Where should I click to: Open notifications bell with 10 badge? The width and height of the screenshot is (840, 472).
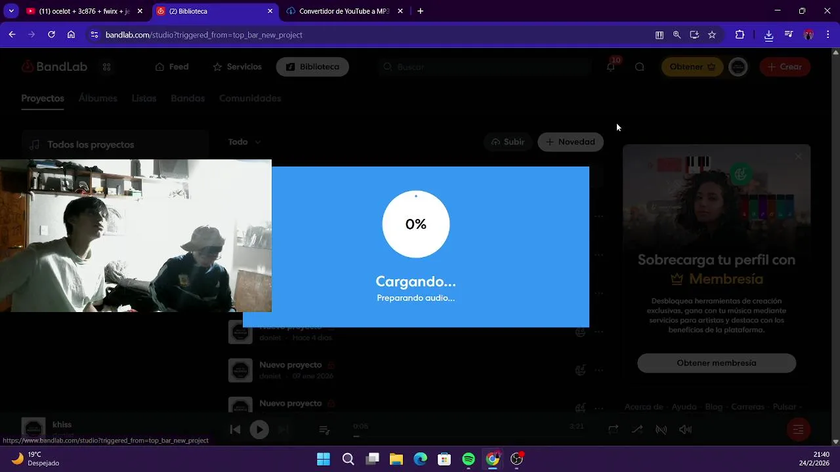click(x=611, y=66)
